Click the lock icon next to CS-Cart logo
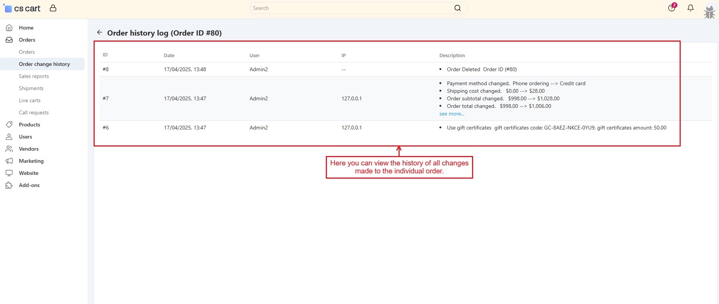Screen dimensions: 719x304 point(53,8)
